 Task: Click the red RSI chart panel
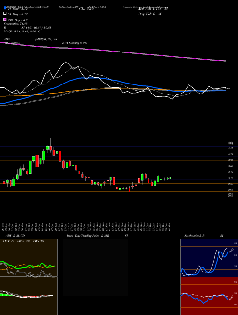coord(209,296)
